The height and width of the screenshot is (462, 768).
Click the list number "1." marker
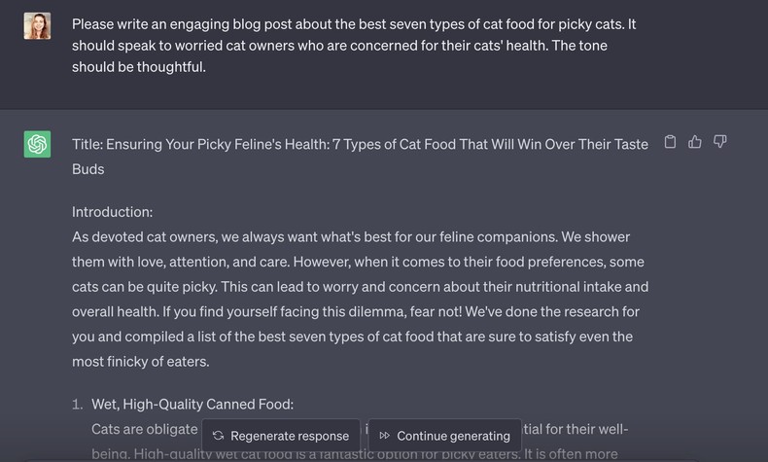(78, 405)
